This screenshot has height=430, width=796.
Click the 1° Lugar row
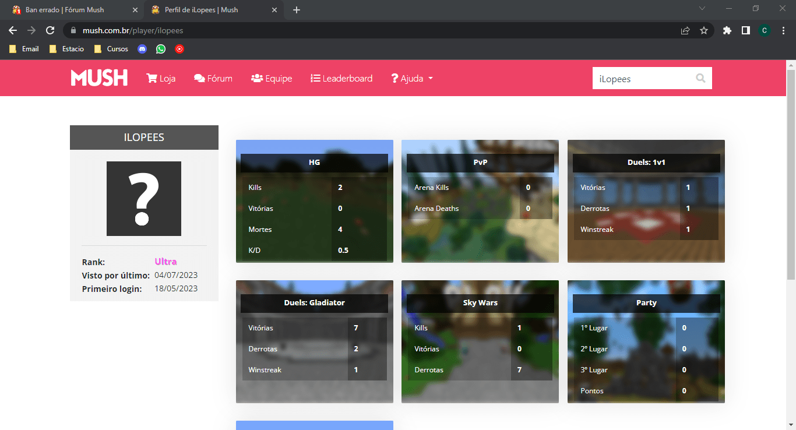click(x=646, y=328)
